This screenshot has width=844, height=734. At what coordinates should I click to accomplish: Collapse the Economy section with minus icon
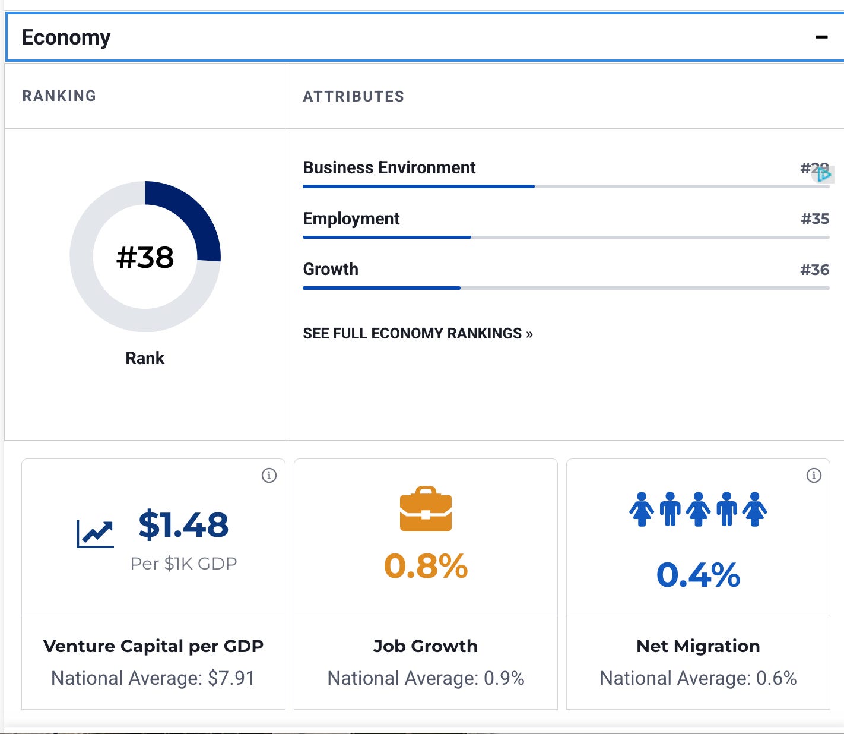pos(821,37)
